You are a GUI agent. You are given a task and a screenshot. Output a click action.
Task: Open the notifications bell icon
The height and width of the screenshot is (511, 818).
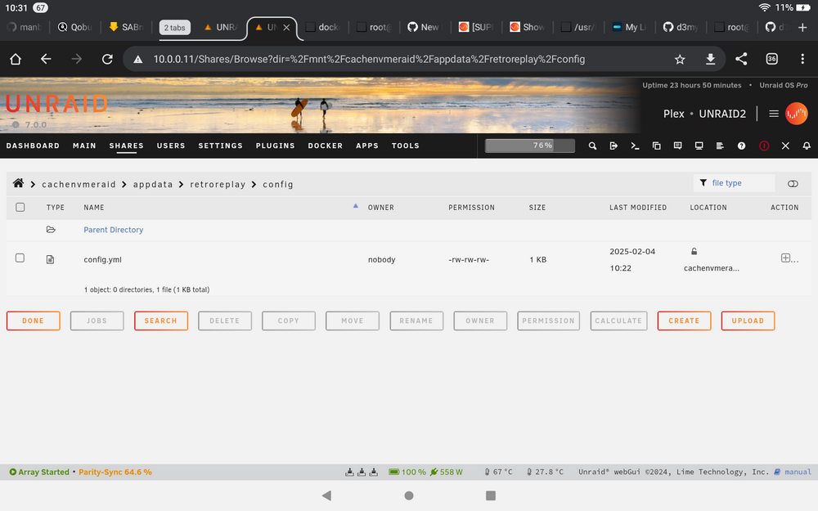tap(807, 146)
